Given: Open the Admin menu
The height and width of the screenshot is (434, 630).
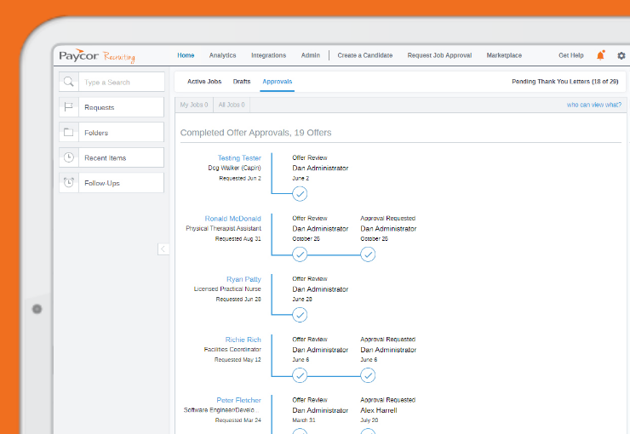Looking at the screenshot, I should [311, 55].
